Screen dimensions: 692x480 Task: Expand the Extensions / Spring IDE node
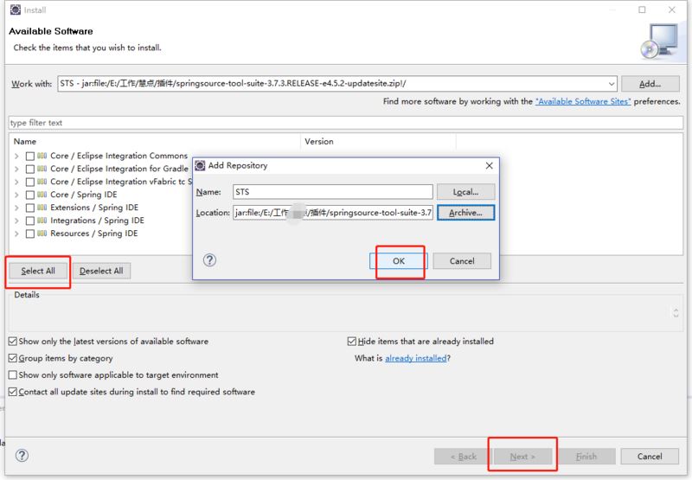pos(16,208)
